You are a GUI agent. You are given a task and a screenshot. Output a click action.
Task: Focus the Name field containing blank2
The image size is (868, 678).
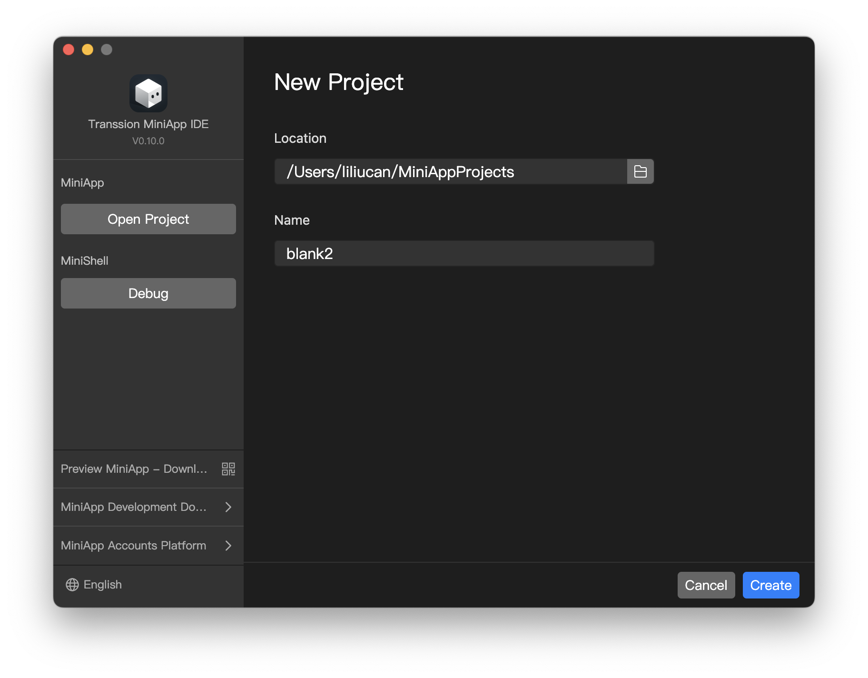(464, 253)
